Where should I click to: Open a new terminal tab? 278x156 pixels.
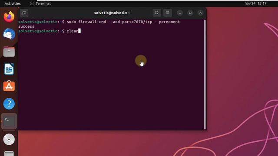[24, 13]
